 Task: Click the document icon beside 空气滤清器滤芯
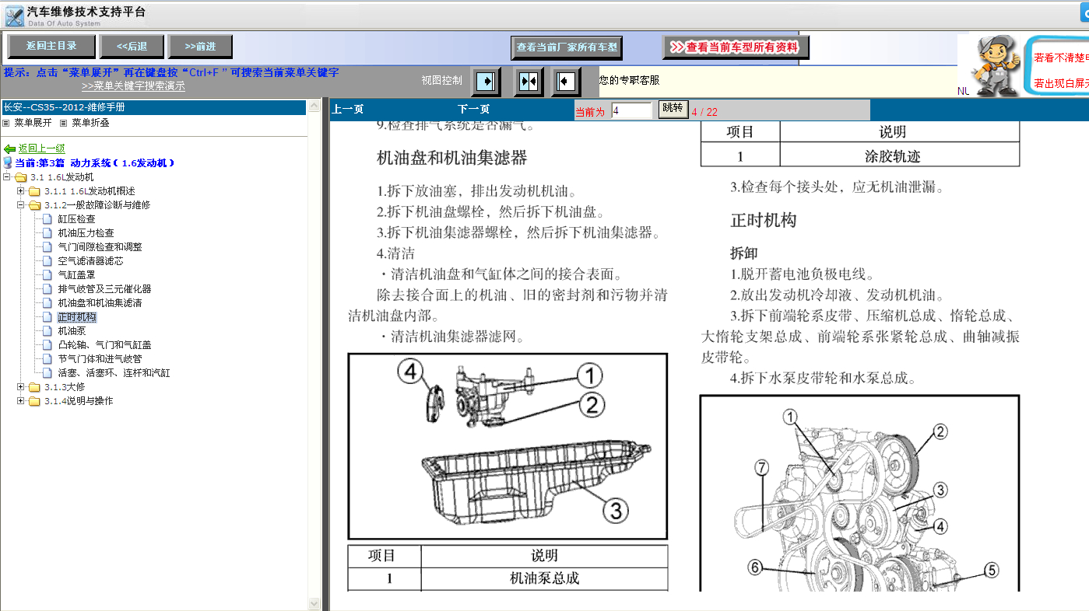[47, 261]
